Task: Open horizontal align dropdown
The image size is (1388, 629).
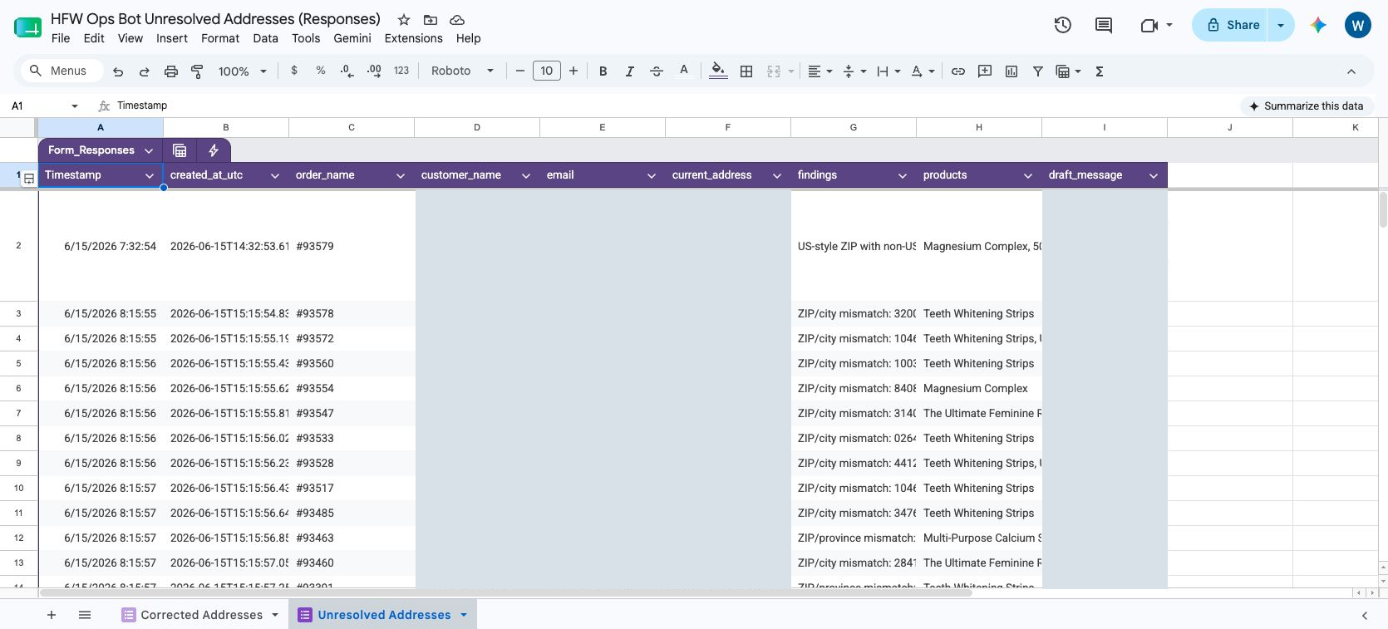Action: click(x=820, y=71)
